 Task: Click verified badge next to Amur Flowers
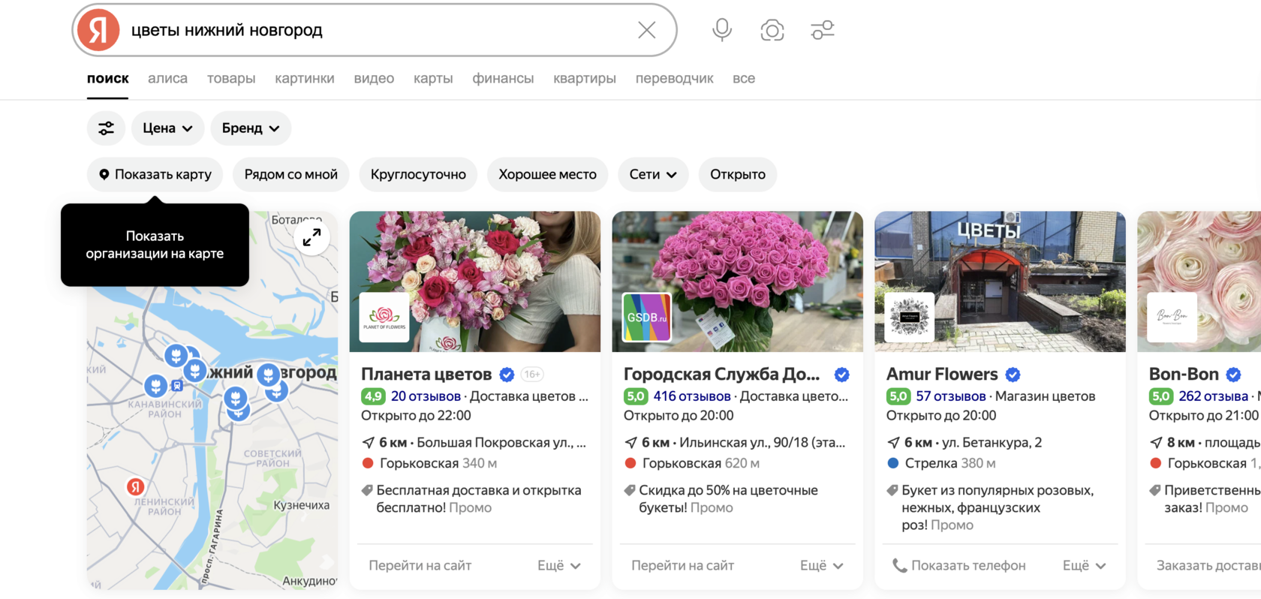coord(1013,375)
